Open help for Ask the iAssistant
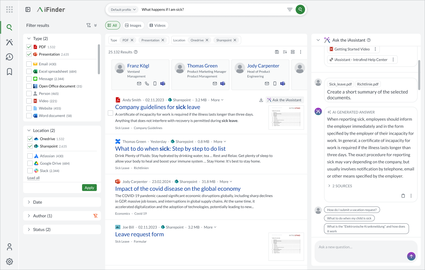Viewport: 425px width, 270px height. (x=369, y=40)
